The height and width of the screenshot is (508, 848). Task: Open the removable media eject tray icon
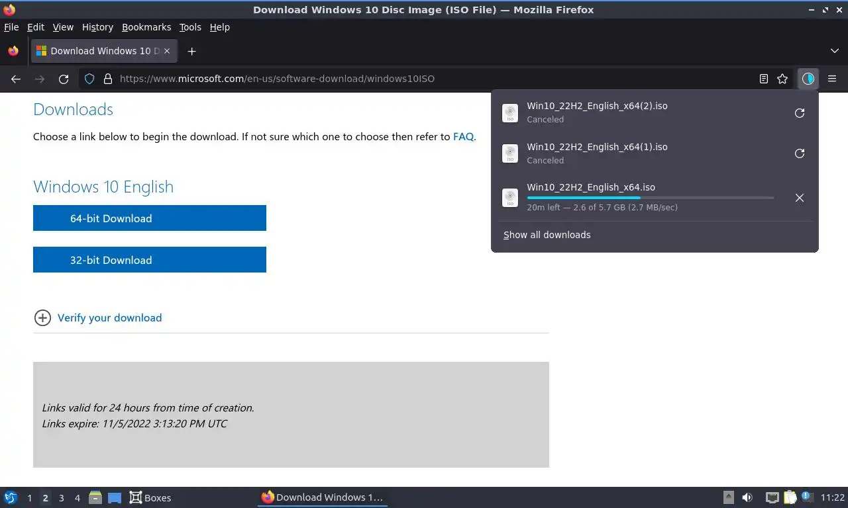[729, 497]
